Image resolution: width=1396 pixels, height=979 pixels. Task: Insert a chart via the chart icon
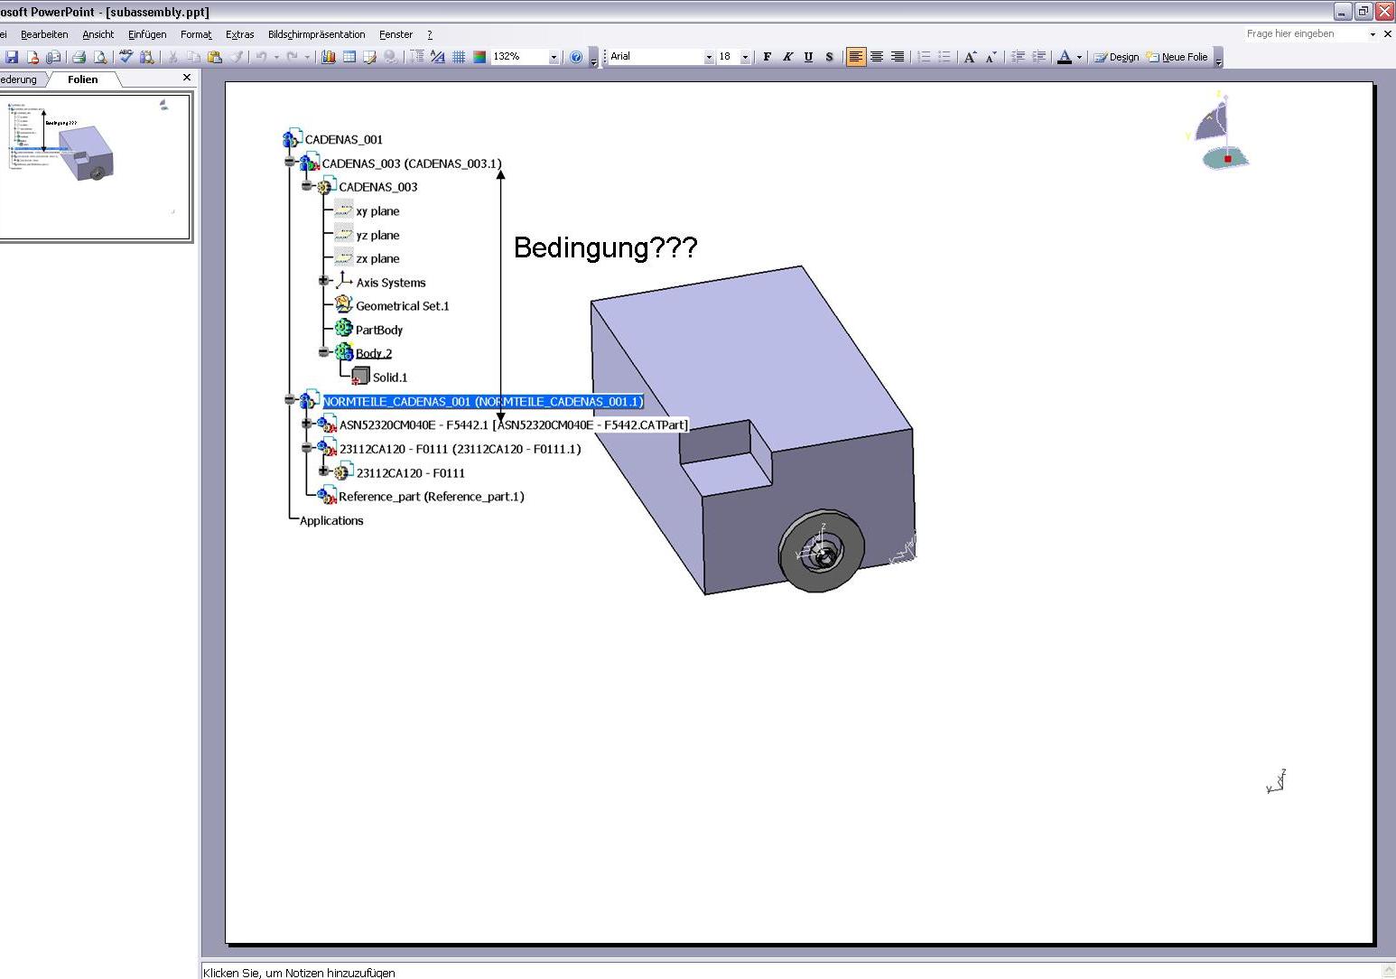tap(329, 57)
